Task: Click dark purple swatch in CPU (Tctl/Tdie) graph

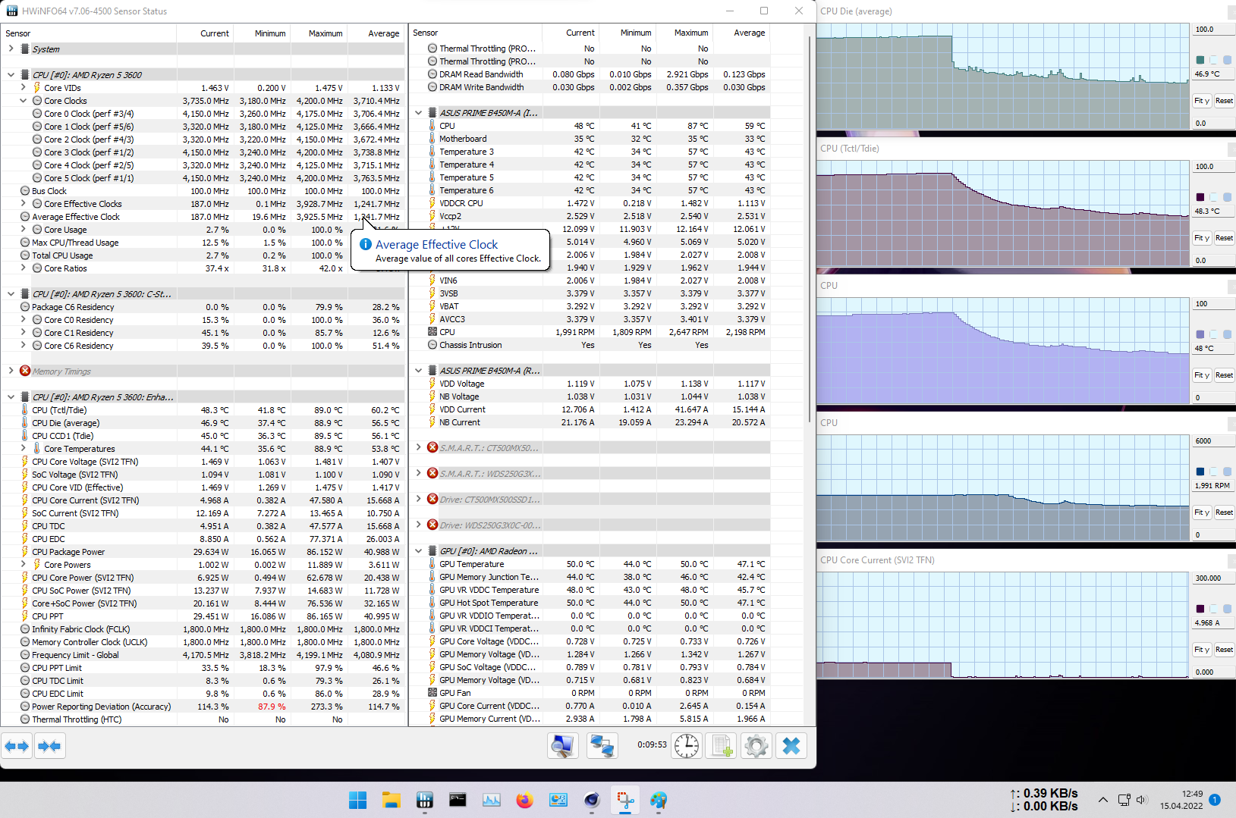Action: [1200, 197]
